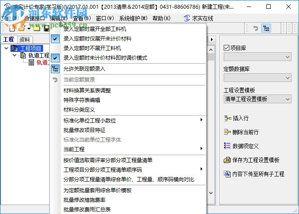The height and width of the screenshot is (214, 299).
Task: Click the 轨道工程 document icon in tree
Action: pyautogui.click(x=23, y=55)
